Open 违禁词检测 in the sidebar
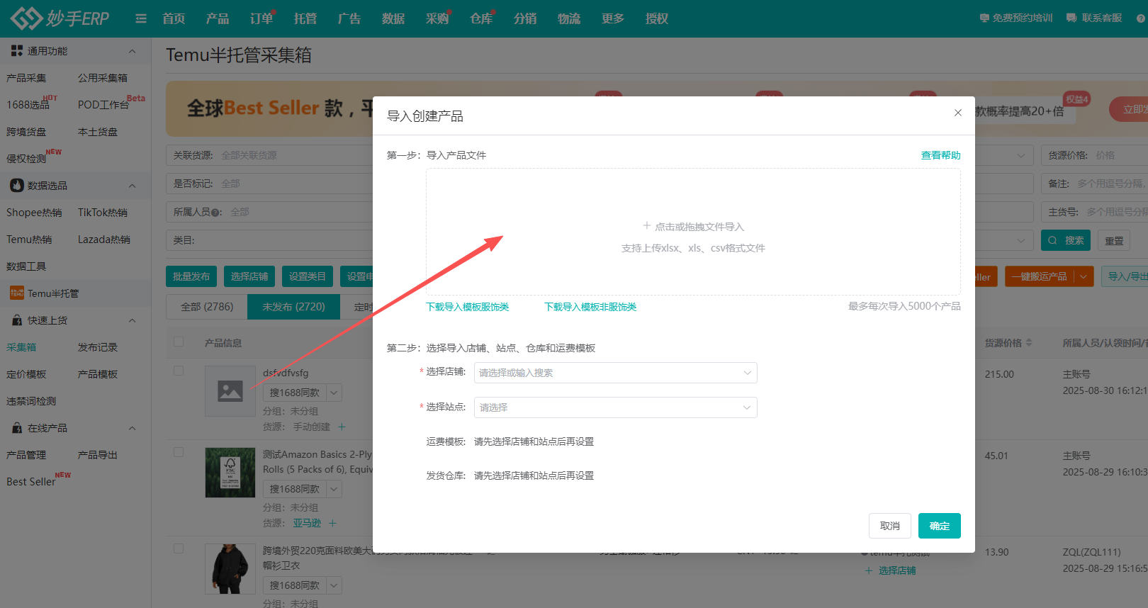Screen dimensions: 1148x608 click(x=31, y=401)
